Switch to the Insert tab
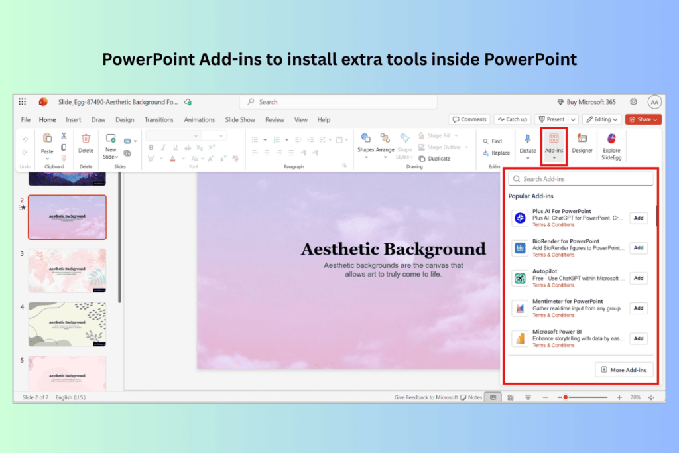 tap(73, 119)
